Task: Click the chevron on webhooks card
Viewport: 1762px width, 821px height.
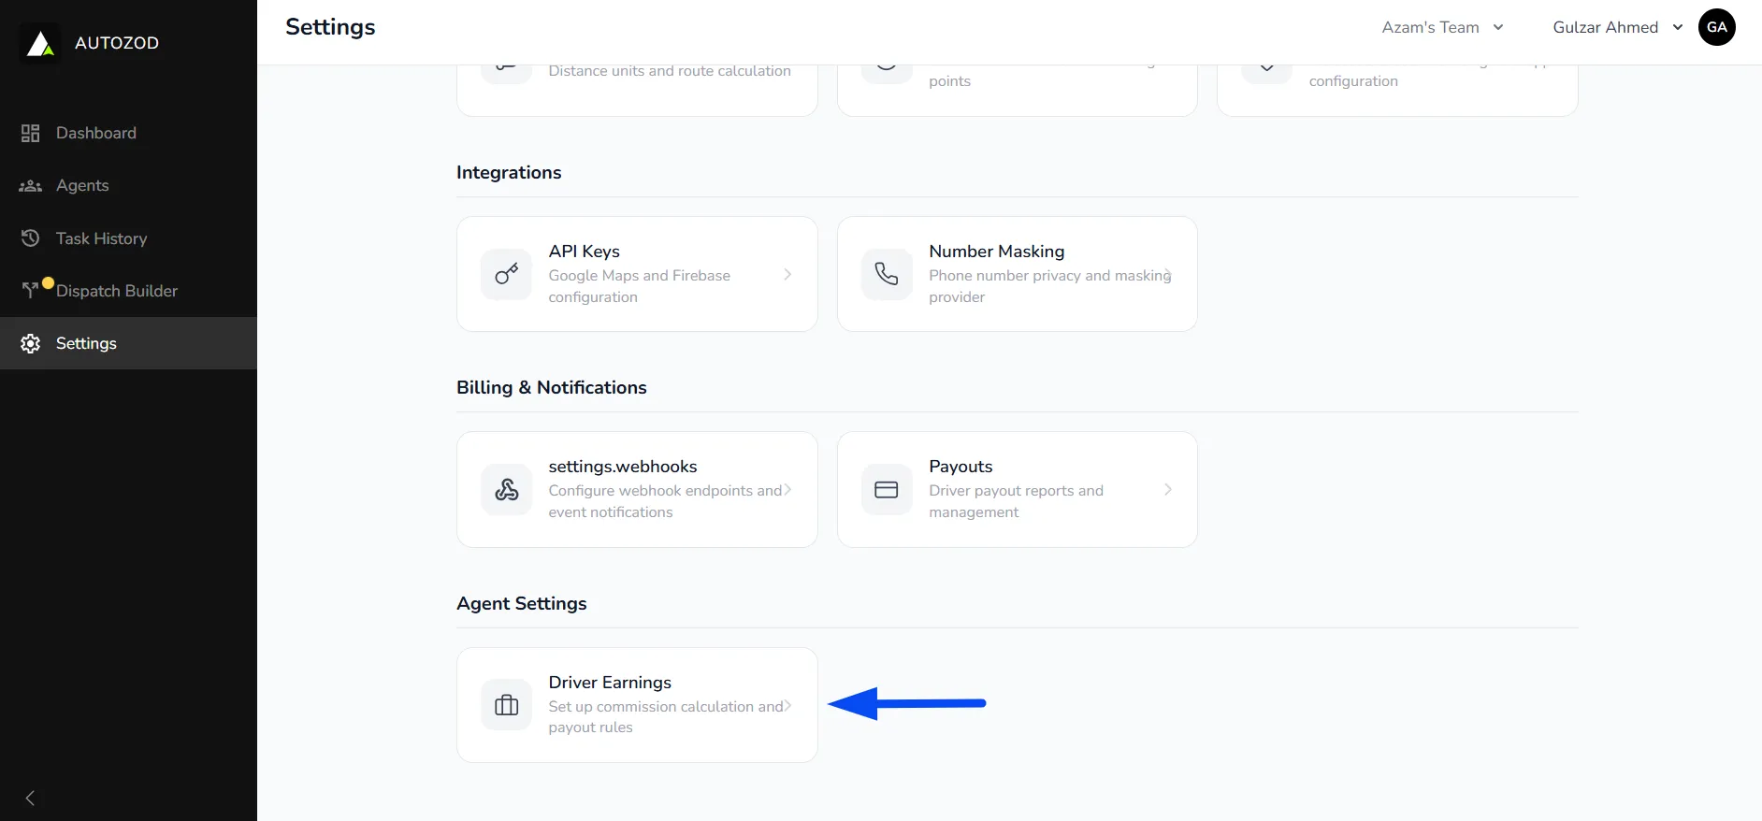Action: (x=787, y=489)
